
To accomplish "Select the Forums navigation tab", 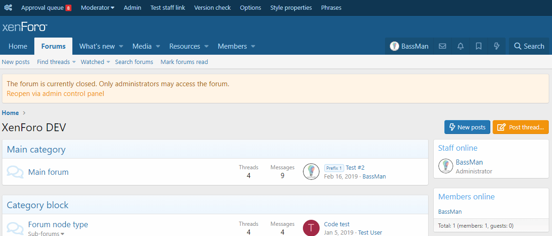I will pyautogui.click(x=53, y=46).
